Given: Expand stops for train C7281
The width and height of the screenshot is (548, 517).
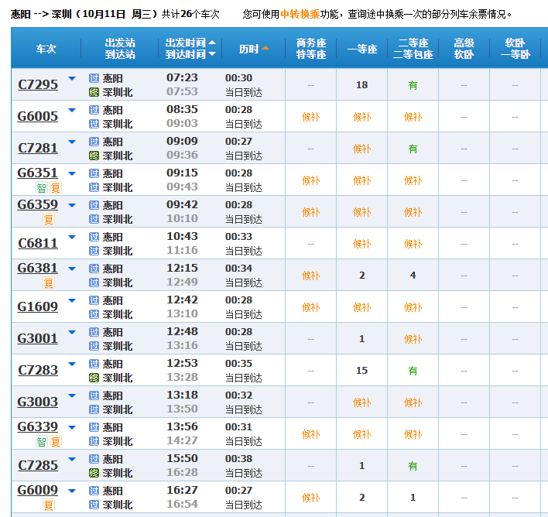Looking at the screenshot, I should pyautogui.click(x=72, y=142).
